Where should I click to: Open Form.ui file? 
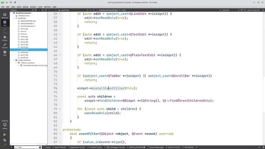pyautogui.click(x=24, y=34)
